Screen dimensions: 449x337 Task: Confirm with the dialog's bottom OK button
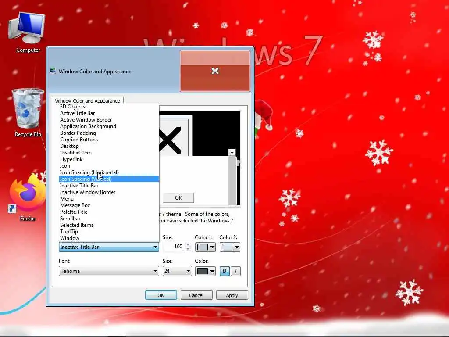pyautogui.click(x=161, y=295)
